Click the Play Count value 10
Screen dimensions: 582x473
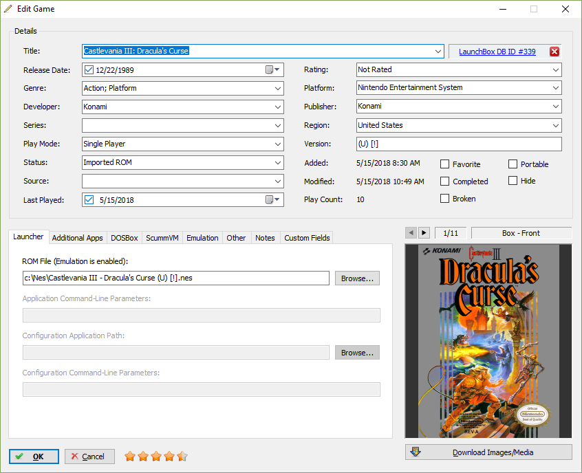(360, 199)
